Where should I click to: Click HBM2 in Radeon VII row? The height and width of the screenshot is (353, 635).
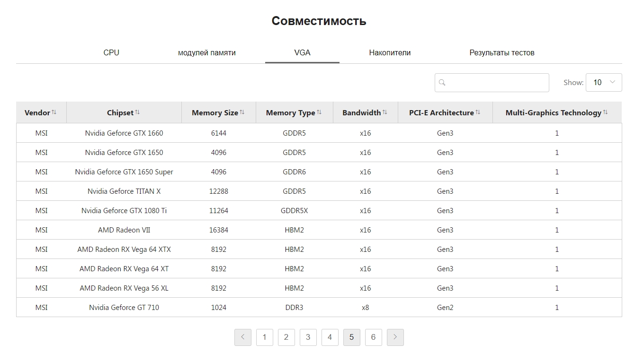pyautogui.click(x=295, y=230)
